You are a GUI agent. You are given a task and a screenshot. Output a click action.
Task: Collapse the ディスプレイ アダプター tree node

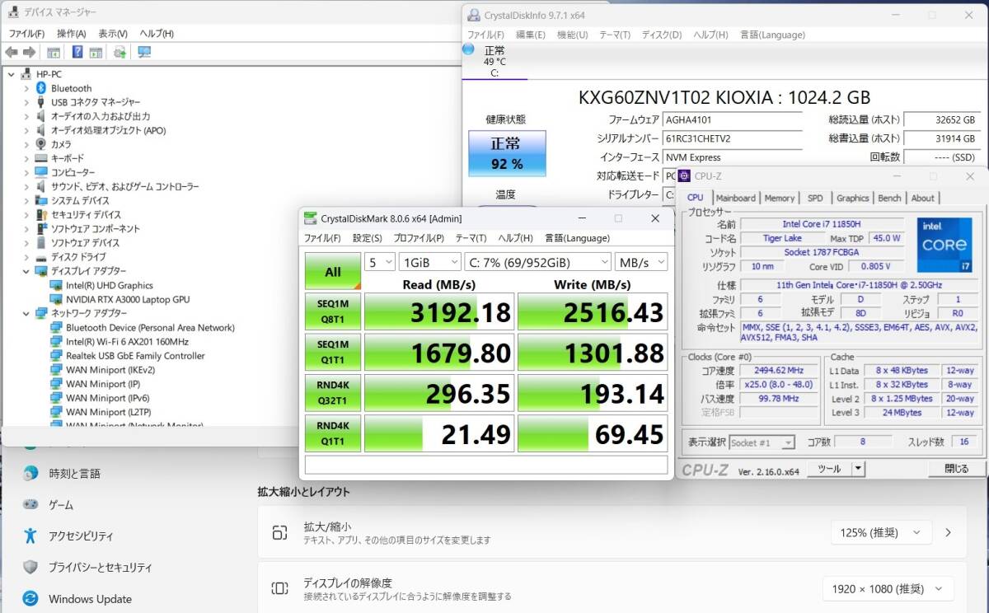click(26, 271)
